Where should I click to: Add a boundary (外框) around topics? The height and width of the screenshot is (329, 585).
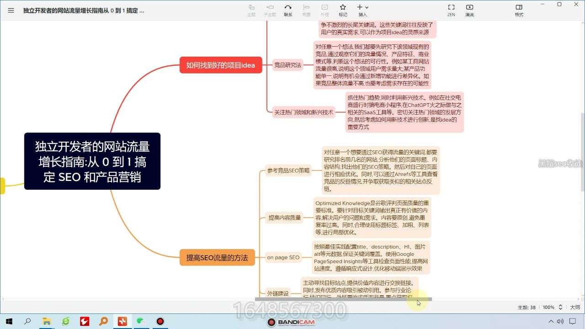324,9
